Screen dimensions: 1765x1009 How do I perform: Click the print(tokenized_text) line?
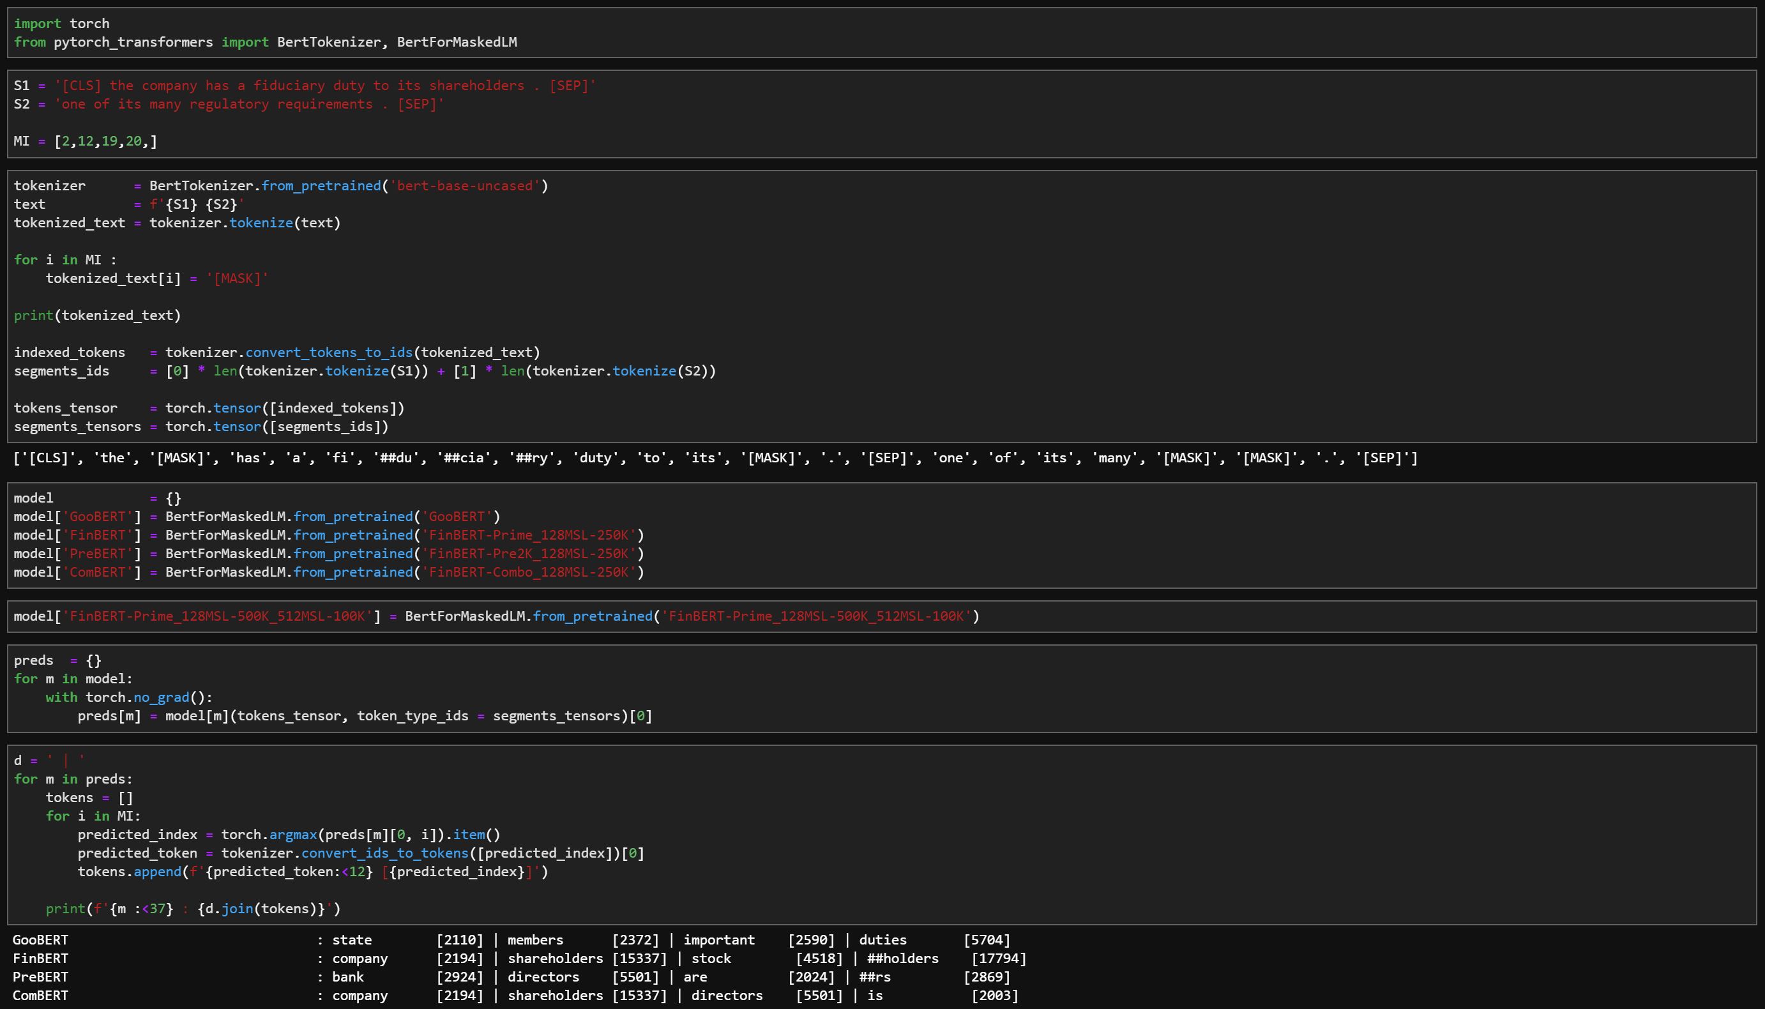[97, 315]
